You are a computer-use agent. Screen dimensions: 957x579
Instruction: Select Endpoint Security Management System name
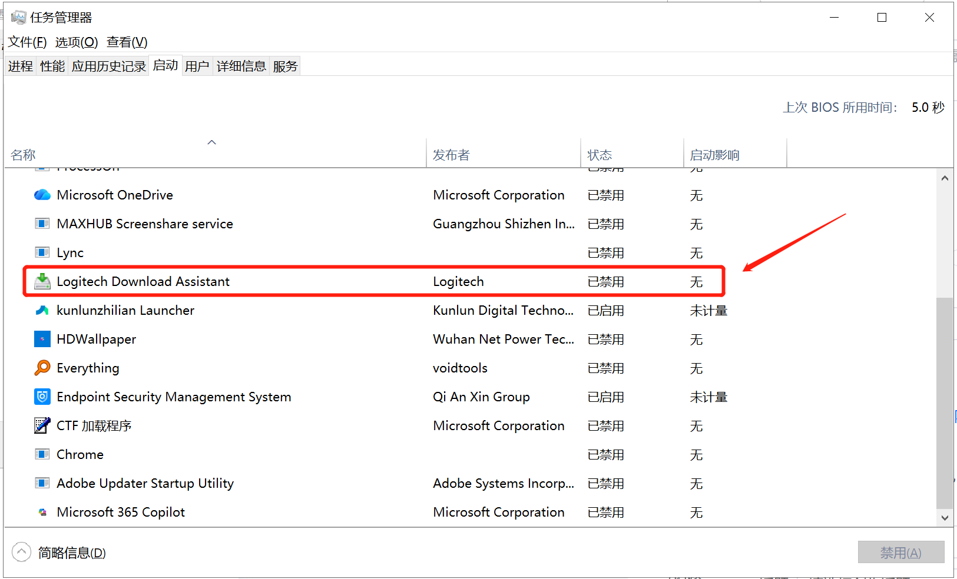click(x=174, y=397)
